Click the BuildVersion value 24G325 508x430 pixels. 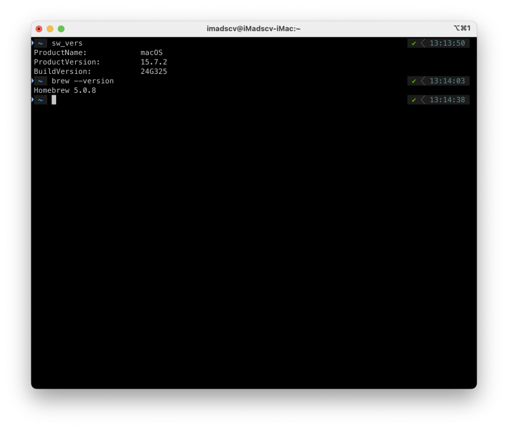point(154,72)
